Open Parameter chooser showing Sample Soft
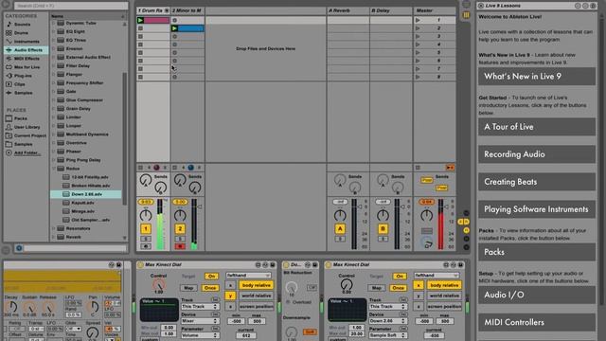This screenshot has height=341, width=606. pos(387,335)
